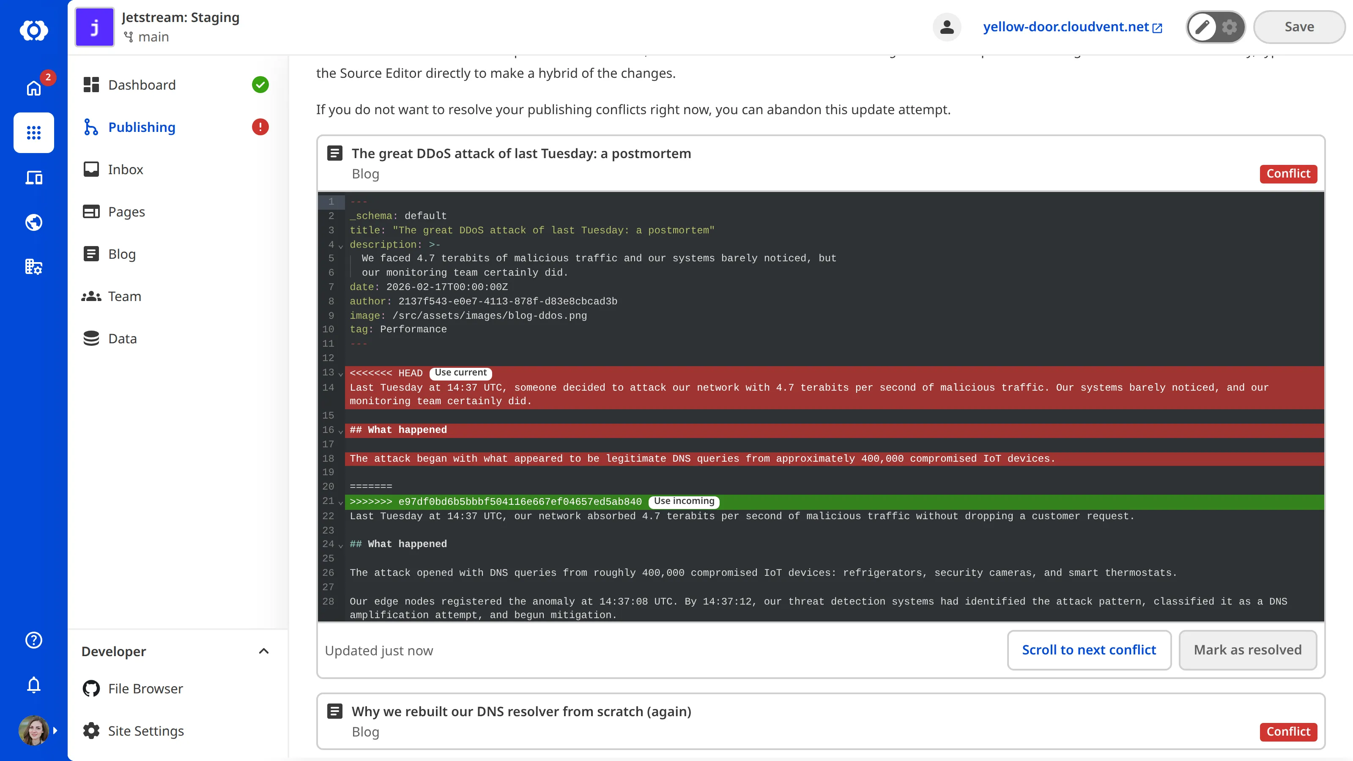Switch to the gear settings mode toggle

(1229, 27)
